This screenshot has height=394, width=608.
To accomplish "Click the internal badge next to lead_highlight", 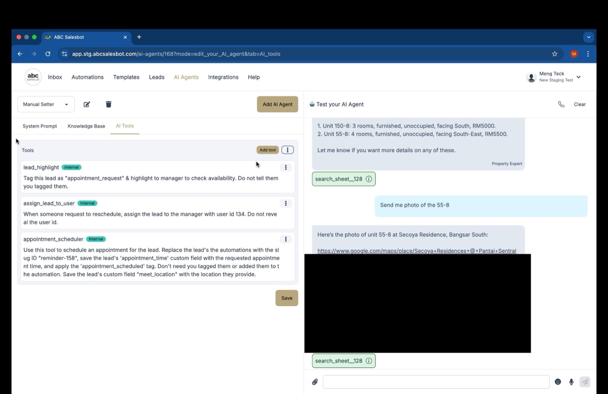I will click(72, 167).
